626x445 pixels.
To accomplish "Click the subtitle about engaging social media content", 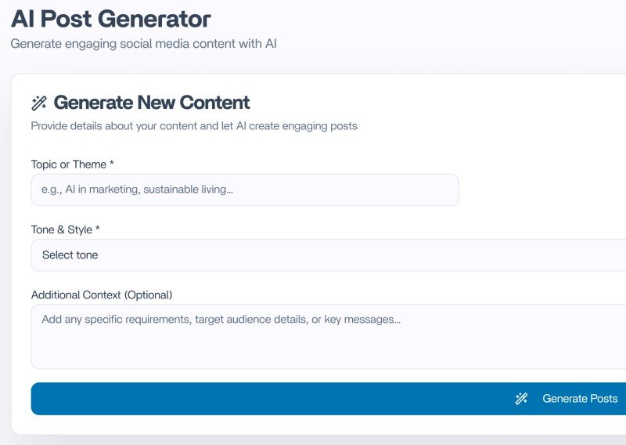I will 144,44.
